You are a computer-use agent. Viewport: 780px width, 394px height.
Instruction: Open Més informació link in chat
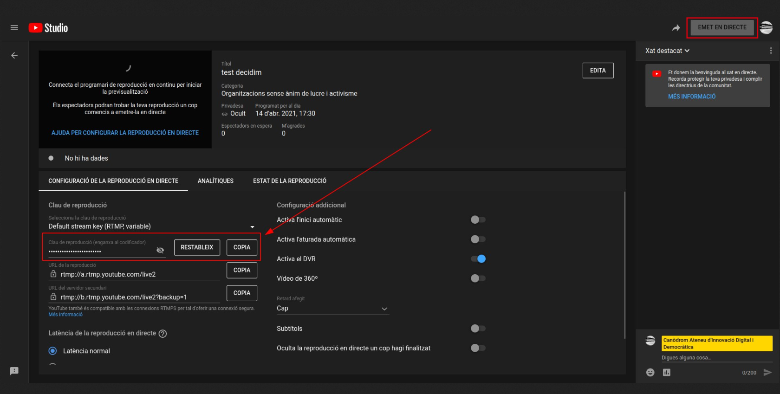click(x=692, y=97)
